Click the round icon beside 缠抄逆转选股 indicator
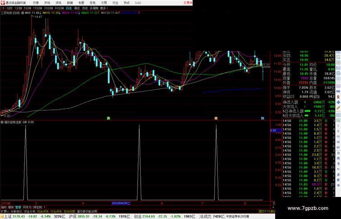 [2, 122]
